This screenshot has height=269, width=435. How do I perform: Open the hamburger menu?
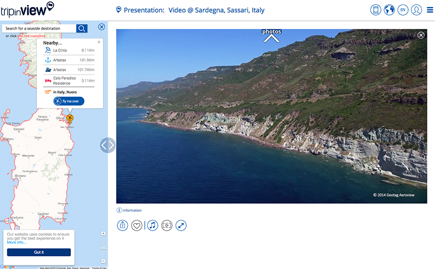pos(430,10)
